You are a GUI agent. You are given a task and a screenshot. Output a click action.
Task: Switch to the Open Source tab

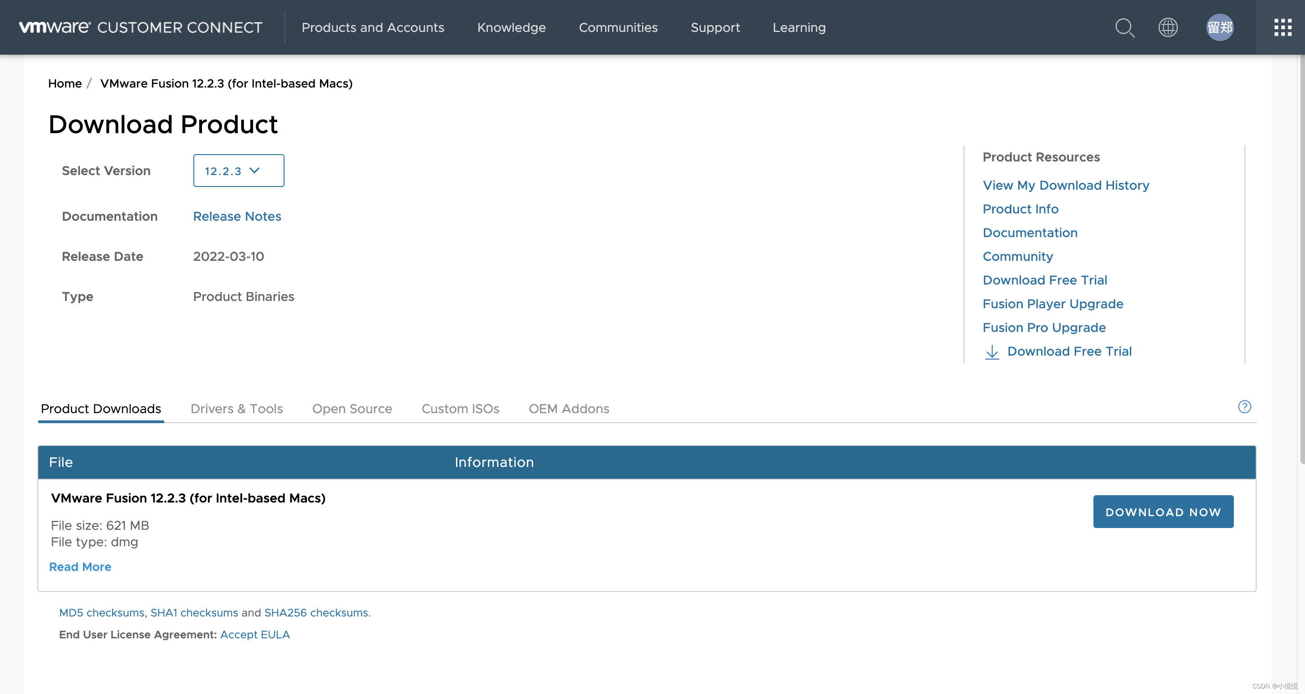coord(352,409)
